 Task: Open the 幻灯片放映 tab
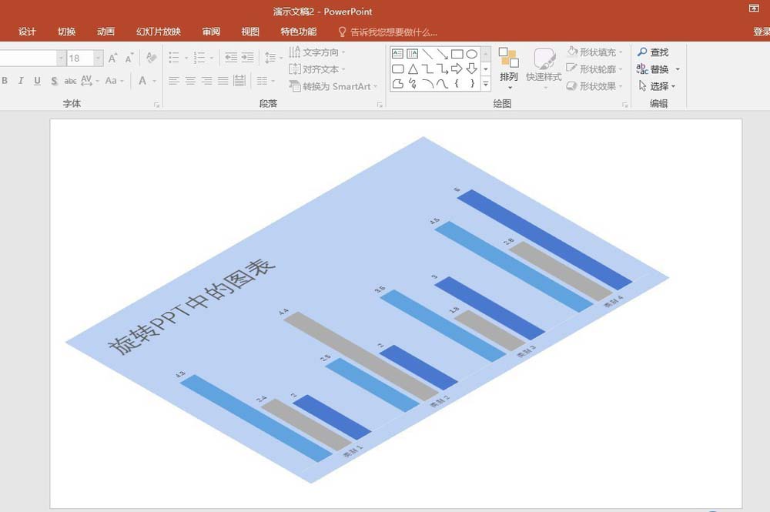159,32
